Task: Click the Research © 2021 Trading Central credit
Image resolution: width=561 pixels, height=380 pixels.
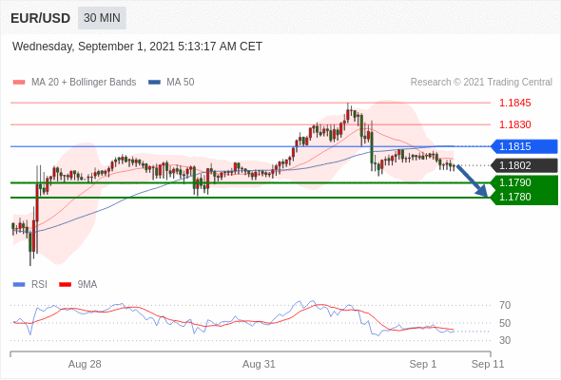Action: (481, 83)
